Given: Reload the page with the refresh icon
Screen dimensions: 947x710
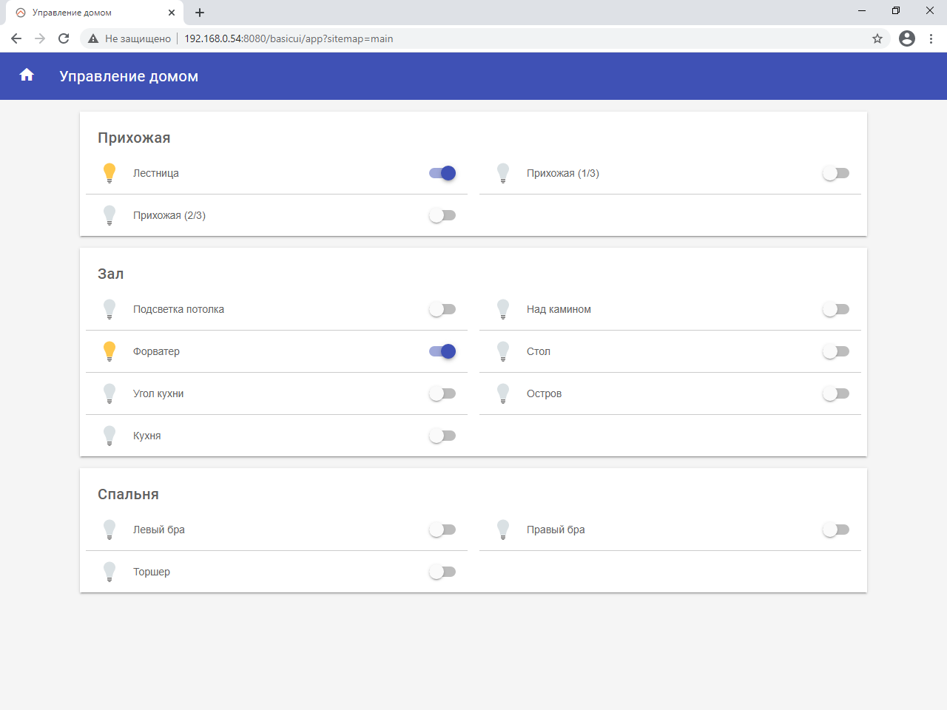Looking at the screenshot, I should [64, 38].
